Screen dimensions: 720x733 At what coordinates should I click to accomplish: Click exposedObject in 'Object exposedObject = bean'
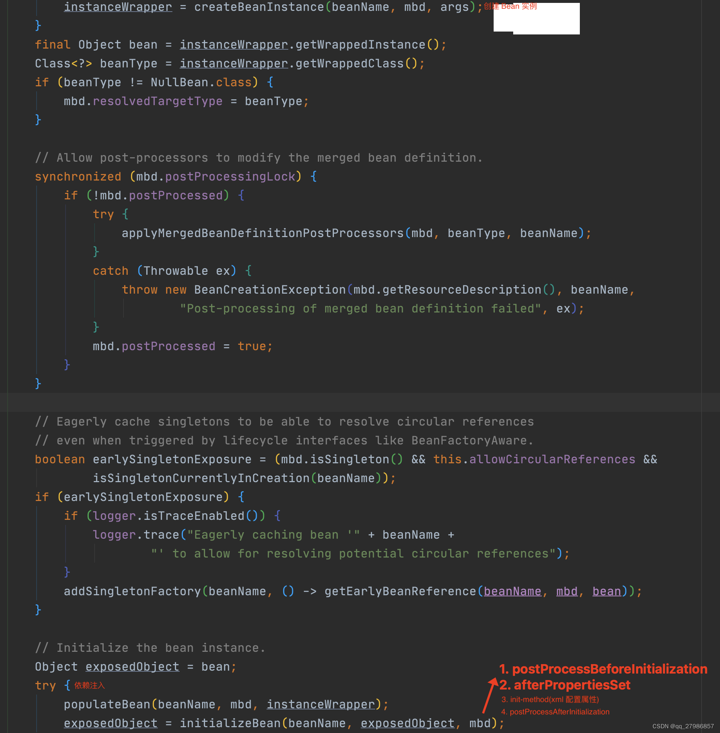click(132, 667)
